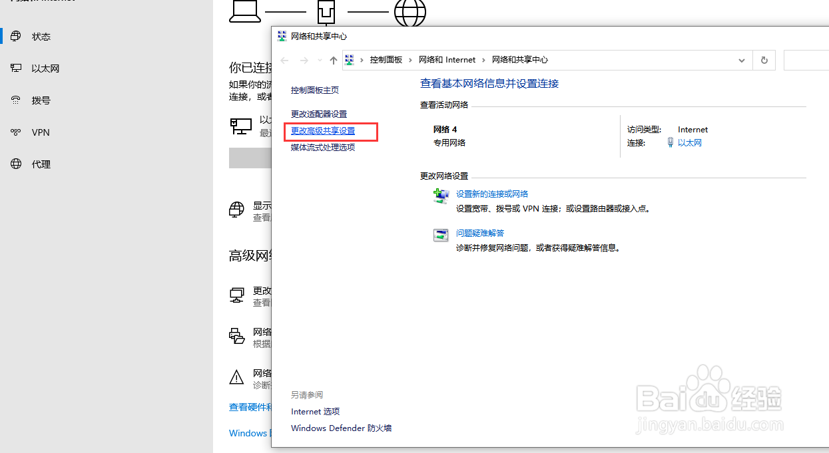Open 问题疑难解答 via its icon
829x453 pixels.
(441, 234)
